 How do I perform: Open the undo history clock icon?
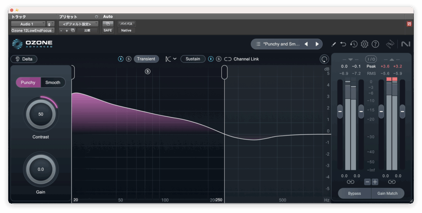click(354, 44)
